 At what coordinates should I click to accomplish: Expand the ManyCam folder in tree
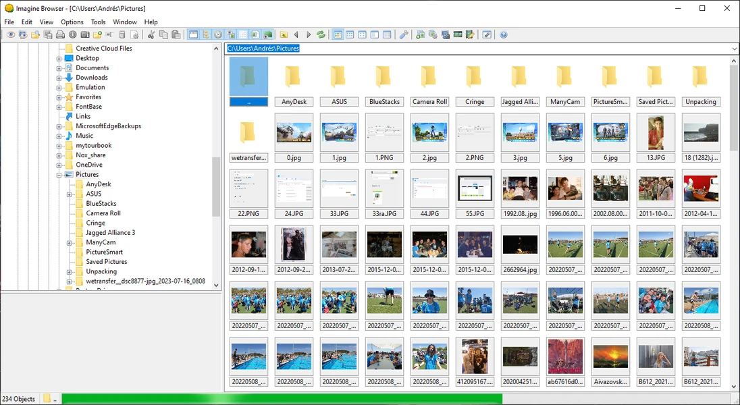pos(70,242)
